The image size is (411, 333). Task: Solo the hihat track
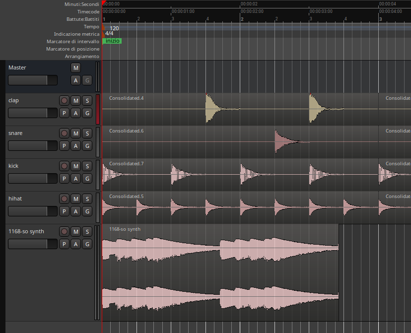(x=87, y=199)
